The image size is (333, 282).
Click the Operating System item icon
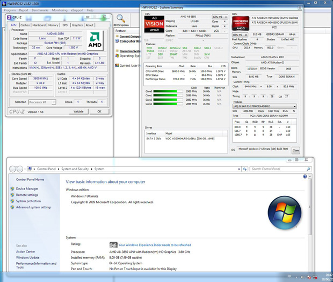[x=117, y=56]
